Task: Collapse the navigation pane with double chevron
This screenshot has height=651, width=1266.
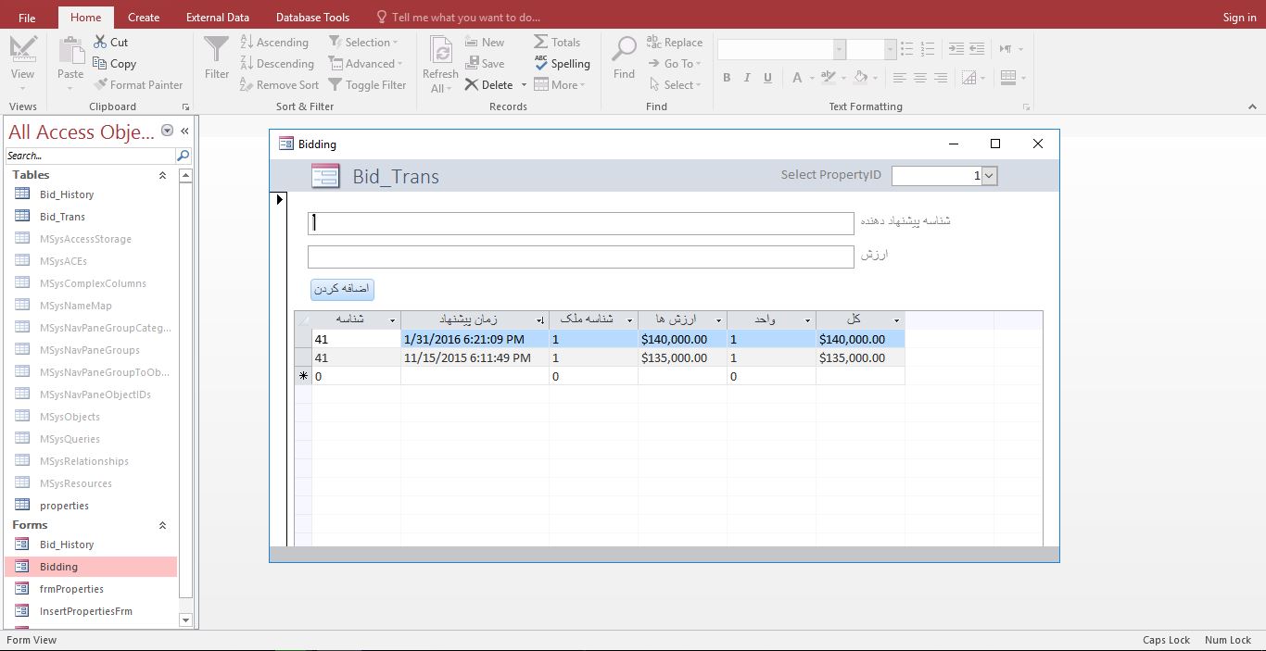Action: pyautogui.click(x=184, y=131)
